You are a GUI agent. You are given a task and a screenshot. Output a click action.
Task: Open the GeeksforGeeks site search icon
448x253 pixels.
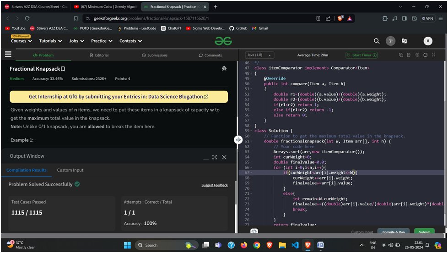pos(377,41)
